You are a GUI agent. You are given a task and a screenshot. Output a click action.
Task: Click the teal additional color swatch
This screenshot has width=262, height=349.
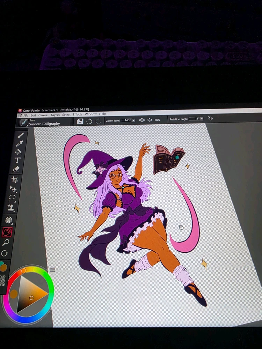pos(1,264)
